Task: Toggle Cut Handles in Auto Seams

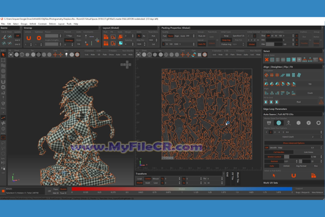Action: pyautogui.click(x=279, y=152)
